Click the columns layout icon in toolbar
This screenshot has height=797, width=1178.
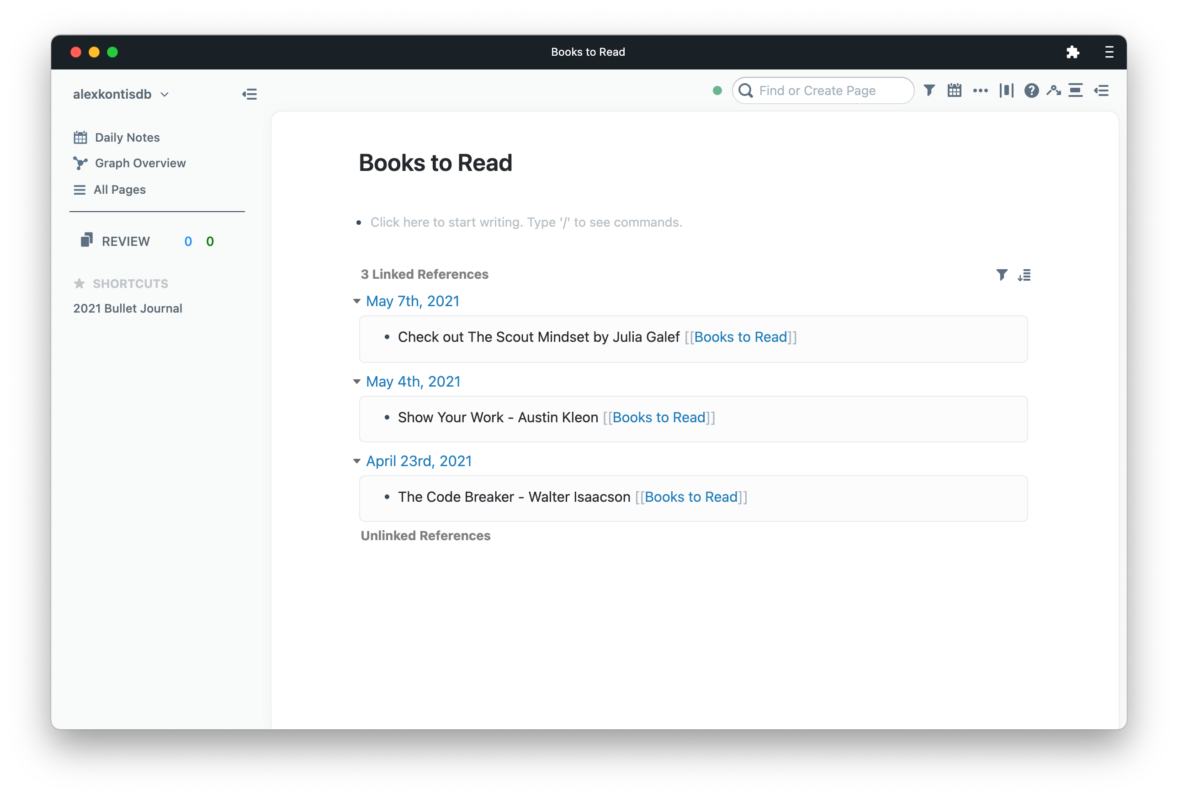click(1006, 91)
